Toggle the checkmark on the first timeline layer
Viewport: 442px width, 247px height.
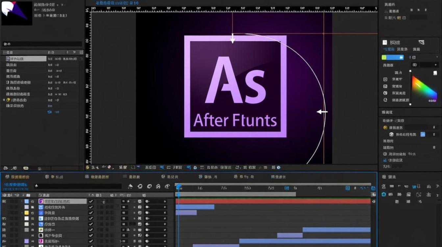(x=91, y=201)
